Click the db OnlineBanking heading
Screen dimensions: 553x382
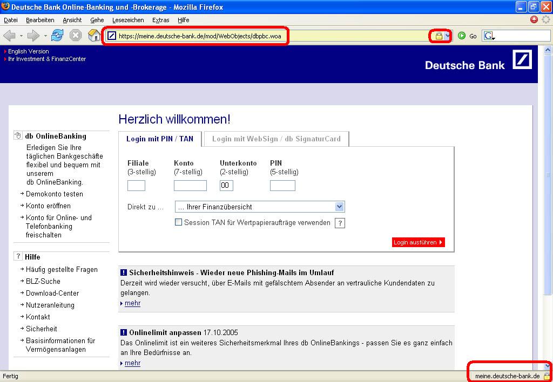point(56,136)
